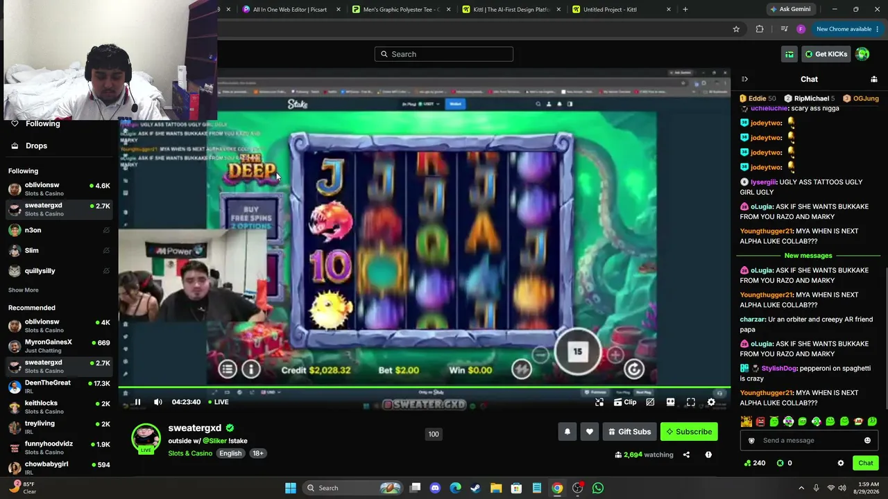Viewport: 888px width, 499px height.
Task: Click the Ask Gemini button
Action: 789,9
